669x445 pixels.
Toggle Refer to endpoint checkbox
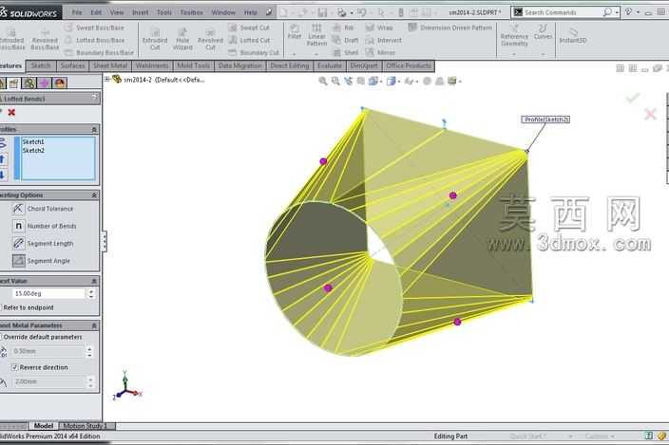click(28, 307)
